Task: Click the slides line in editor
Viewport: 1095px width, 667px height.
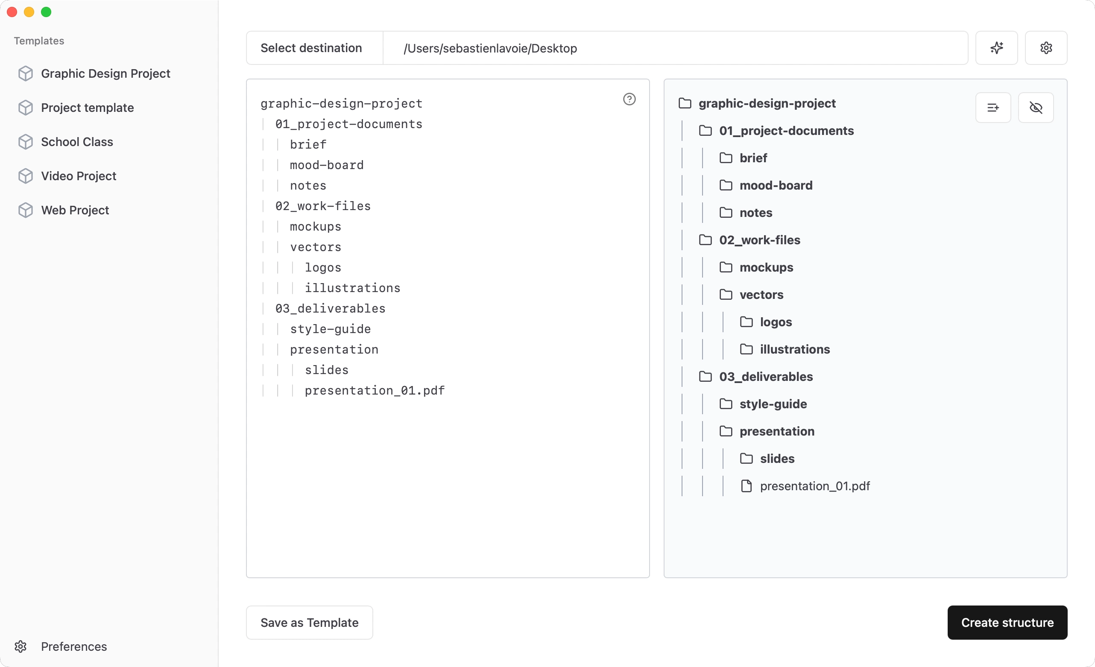Action: tap(326, 370)
